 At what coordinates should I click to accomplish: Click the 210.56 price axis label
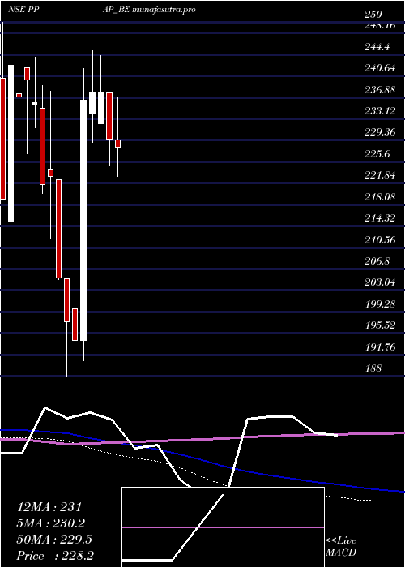(x=380, y=240)
